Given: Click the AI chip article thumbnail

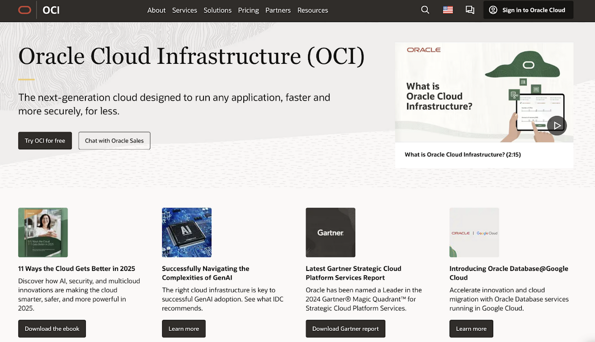Looking at the screenshot, I should tap(186, 232).
